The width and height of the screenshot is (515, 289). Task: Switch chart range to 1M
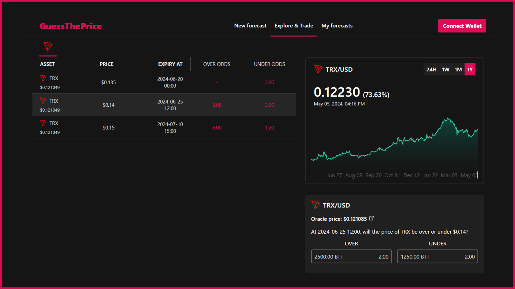(458, 70)
